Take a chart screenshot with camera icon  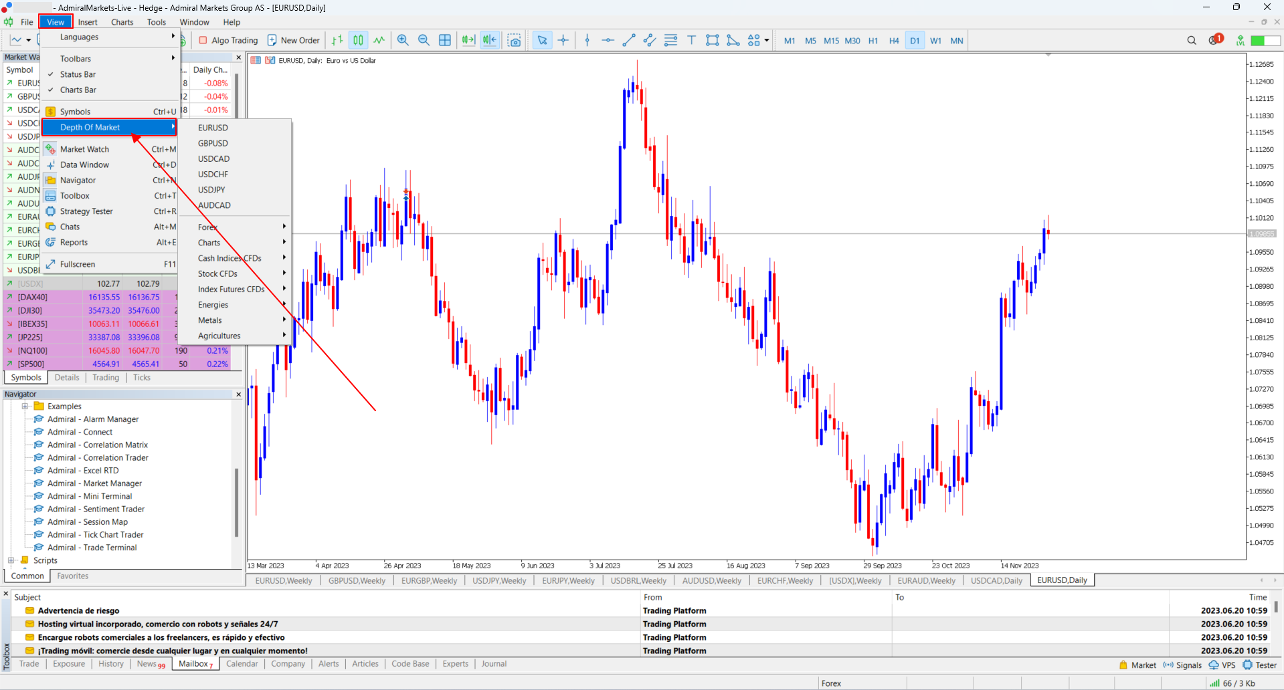coord(514,40)
